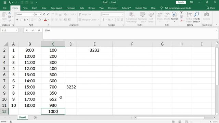Click the Paste clipboard icon
This screenshot has width=219, height=123.
pyautogui.click(x=4, y=15)
